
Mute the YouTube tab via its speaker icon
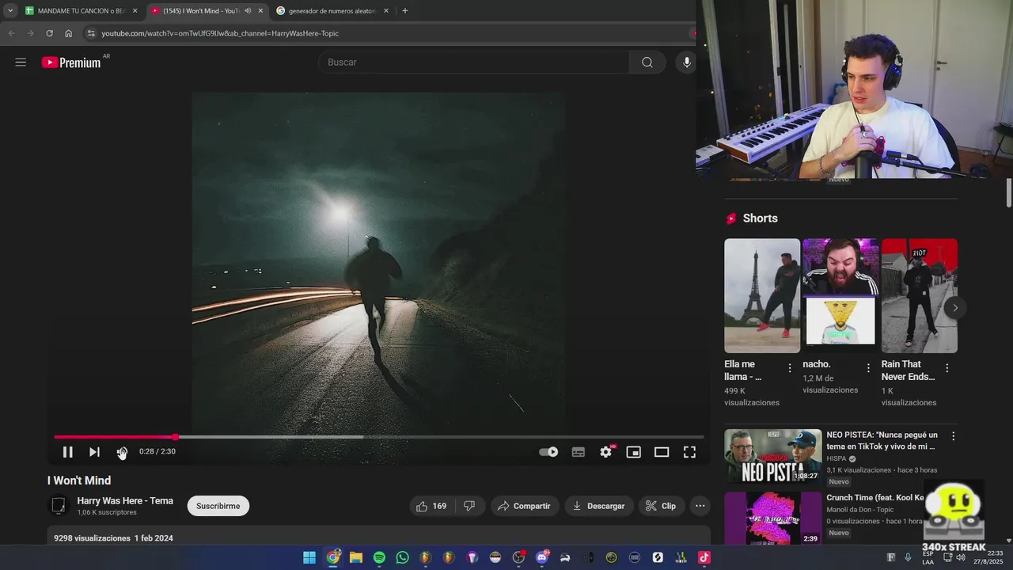tap(248, 11)
